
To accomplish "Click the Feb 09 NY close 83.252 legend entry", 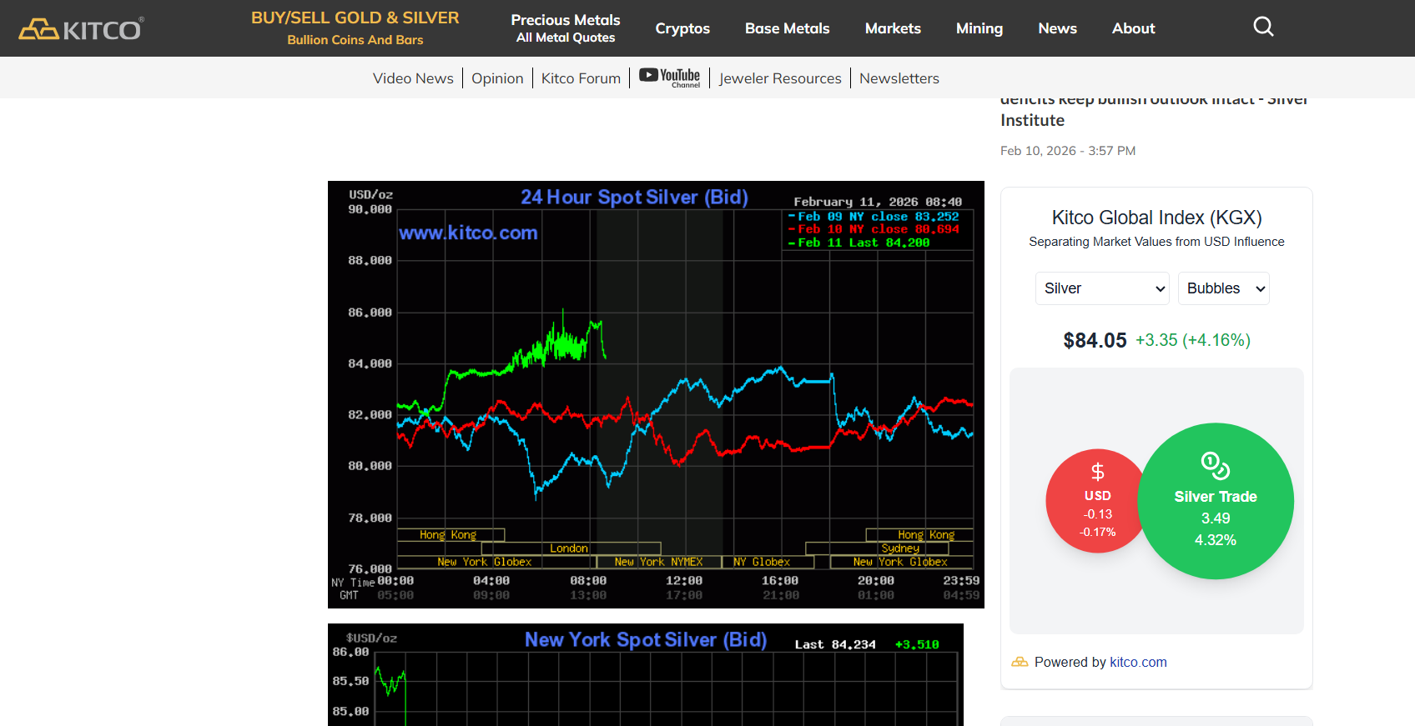I will click(x=874, y=217).
